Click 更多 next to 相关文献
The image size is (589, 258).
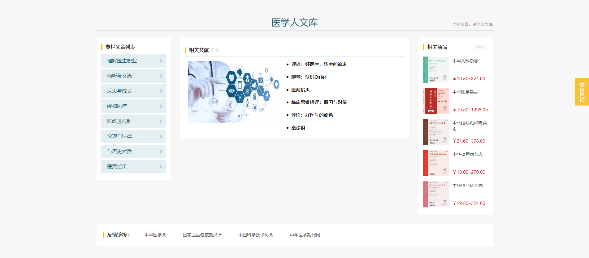point(214,50)
